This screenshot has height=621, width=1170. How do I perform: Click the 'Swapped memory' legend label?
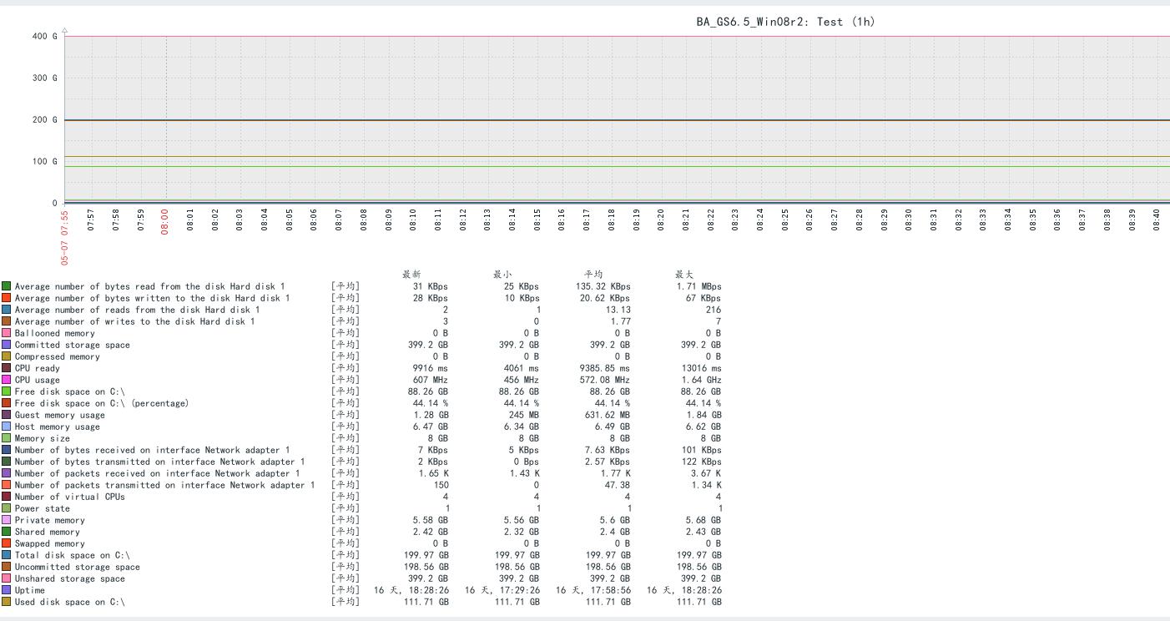[x=50, y=543]
